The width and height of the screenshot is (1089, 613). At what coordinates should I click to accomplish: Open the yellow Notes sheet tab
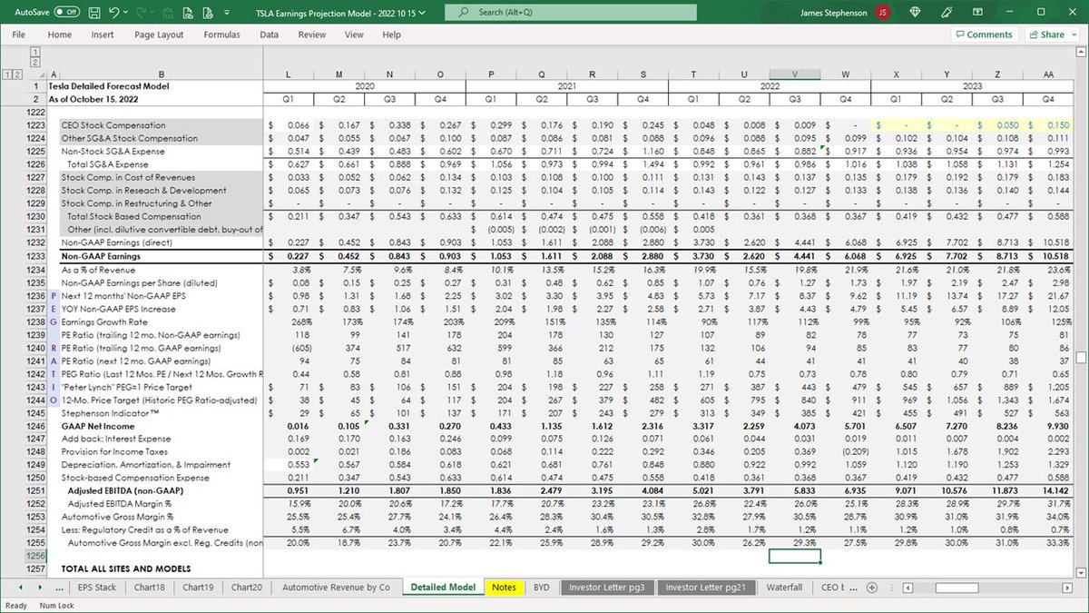click(x=504, y=588)
